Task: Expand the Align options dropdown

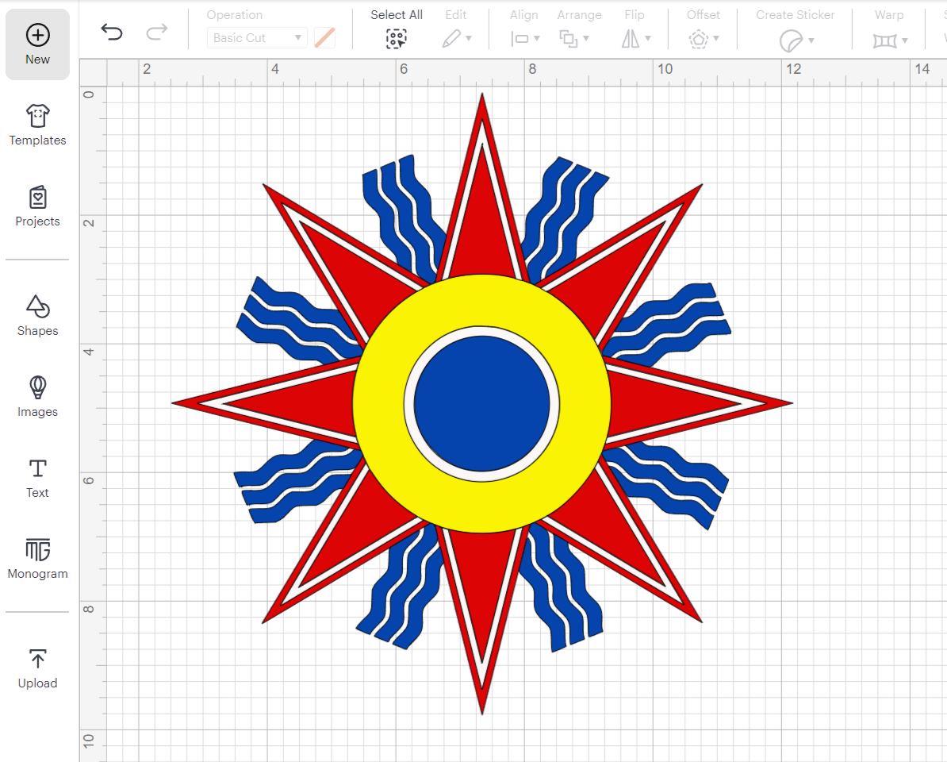Action: [526, 37]
